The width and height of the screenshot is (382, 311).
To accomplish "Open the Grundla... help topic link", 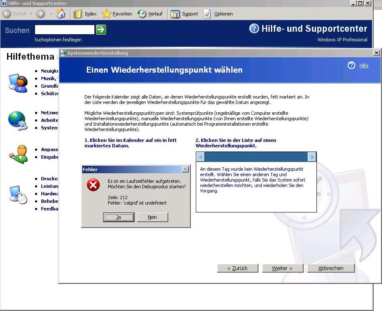I will coord(49,86).
